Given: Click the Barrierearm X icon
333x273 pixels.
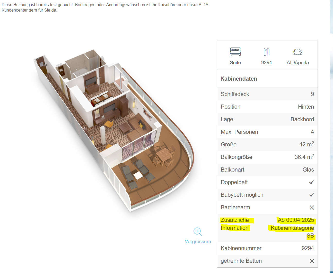Looking at the screenshot, I should click(x=312, y=208).
